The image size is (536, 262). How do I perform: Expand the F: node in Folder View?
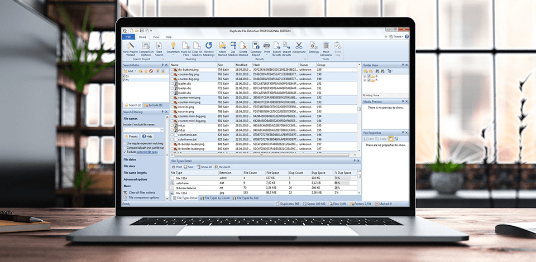click(x=365, y=80)
